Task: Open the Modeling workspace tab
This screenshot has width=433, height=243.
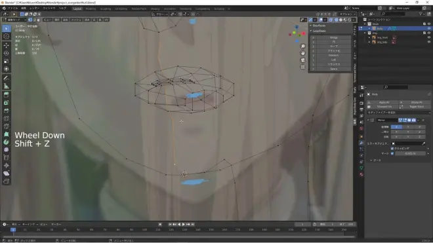Action: [x=91, y=9]
